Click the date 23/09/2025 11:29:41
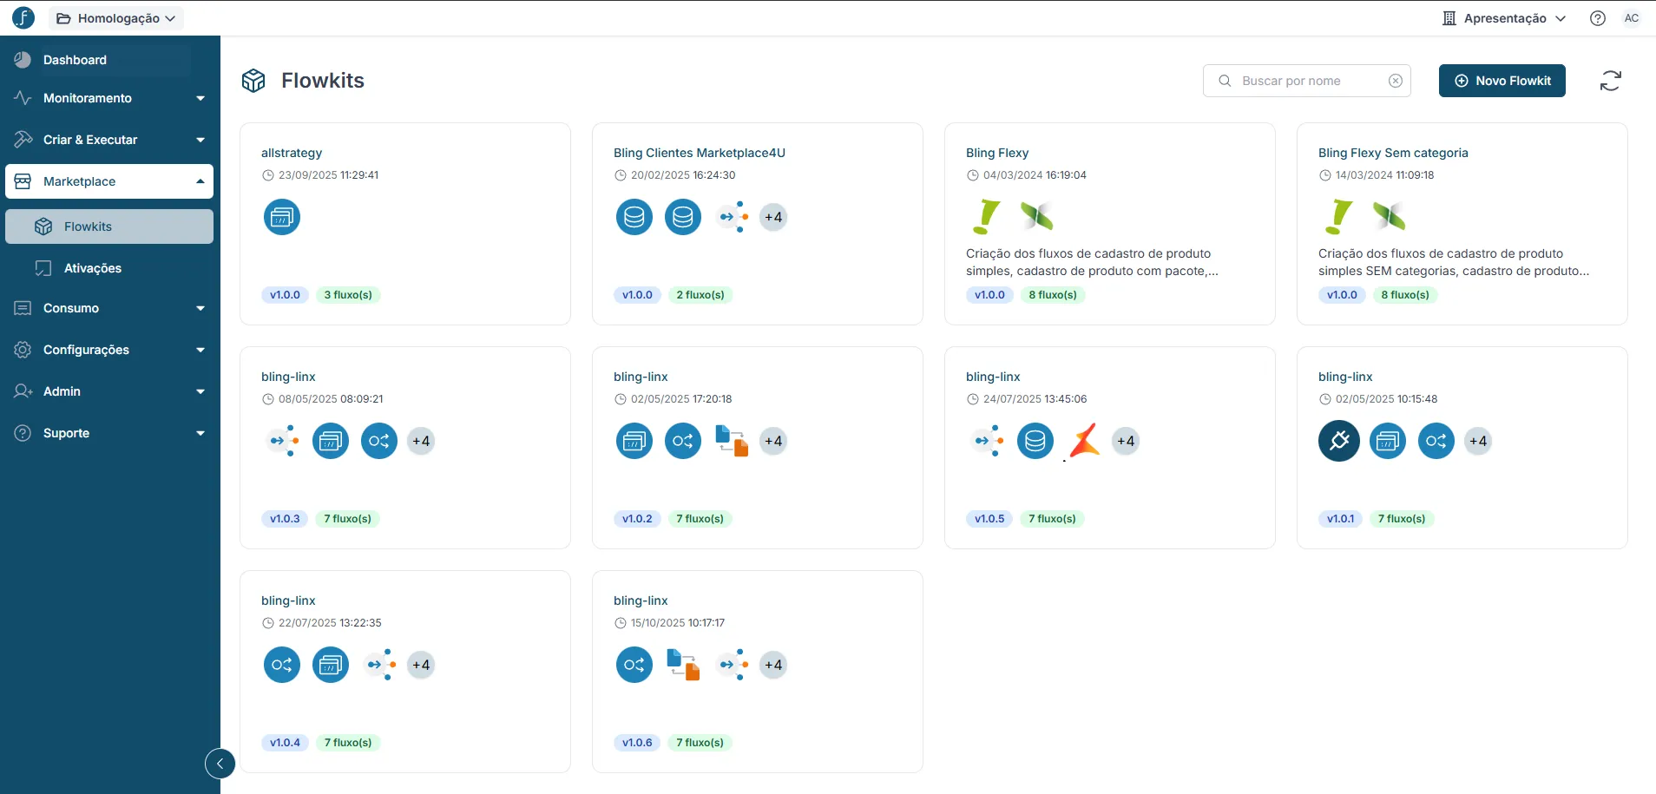The width and height of the screenshot is (1656, 794). click(x=328, y=175)
